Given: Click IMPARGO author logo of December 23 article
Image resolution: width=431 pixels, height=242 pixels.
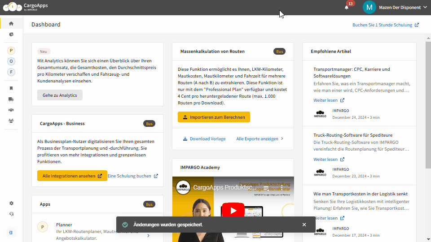Looking at the screenshot, I should pos(320,173).
